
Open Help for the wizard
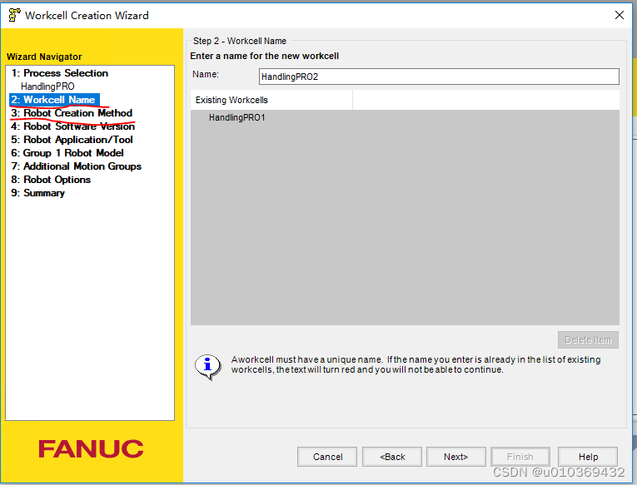[588, 457]
